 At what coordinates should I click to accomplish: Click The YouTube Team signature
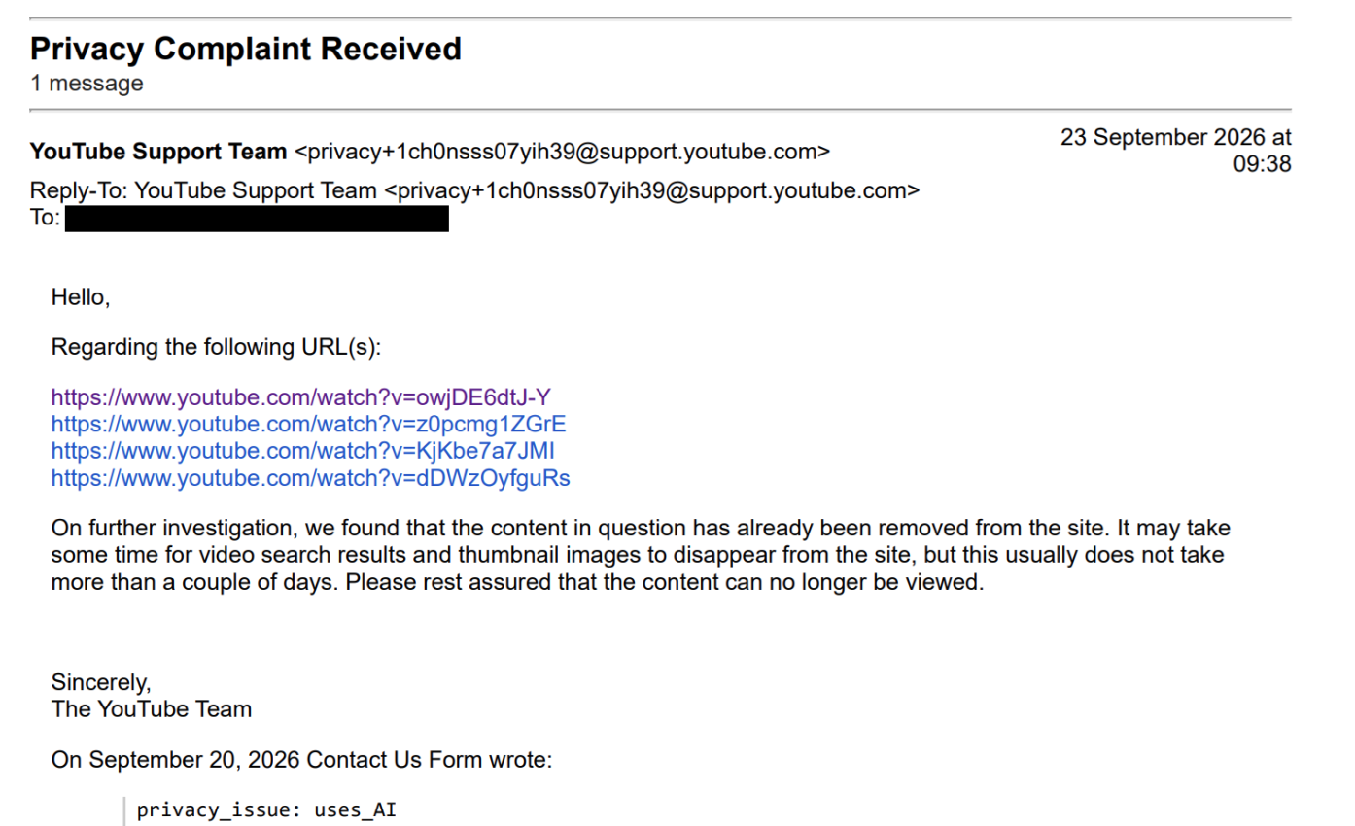152,709
